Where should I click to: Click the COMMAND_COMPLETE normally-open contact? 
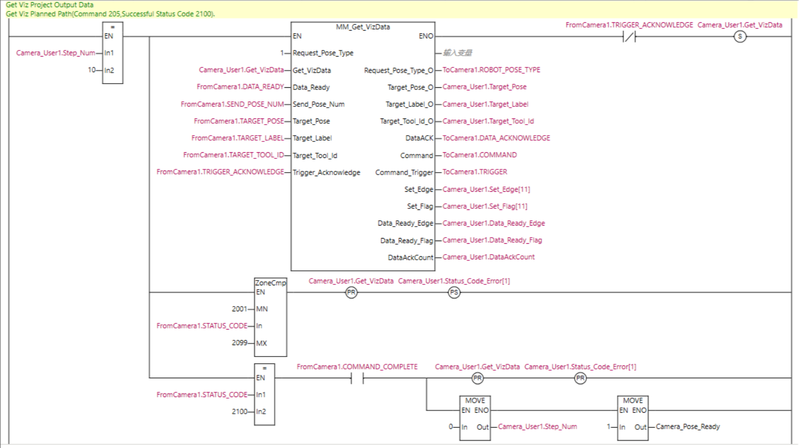357,378
